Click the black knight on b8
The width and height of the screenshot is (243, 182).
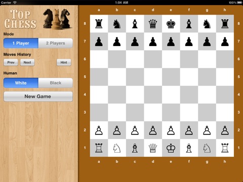click(x=117, y=24)
